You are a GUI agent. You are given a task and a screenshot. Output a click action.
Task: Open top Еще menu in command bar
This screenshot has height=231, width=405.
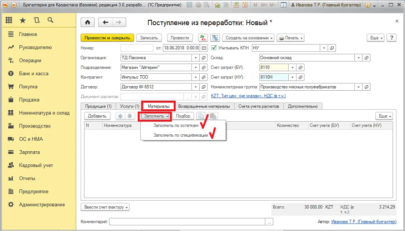coord(375,38)
